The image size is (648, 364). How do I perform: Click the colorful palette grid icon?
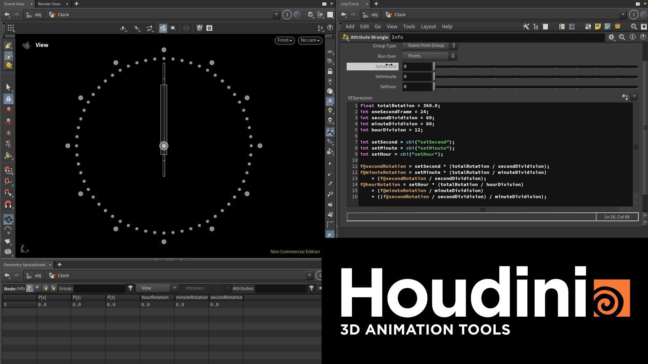(x=562, y=27)
